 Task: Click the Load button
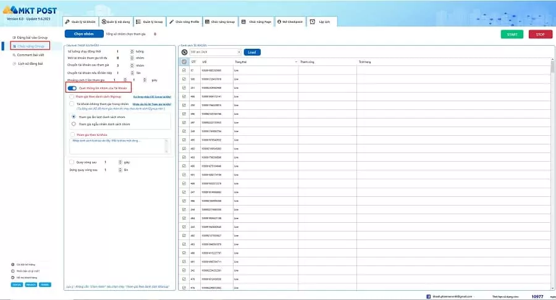coord(252,52)
